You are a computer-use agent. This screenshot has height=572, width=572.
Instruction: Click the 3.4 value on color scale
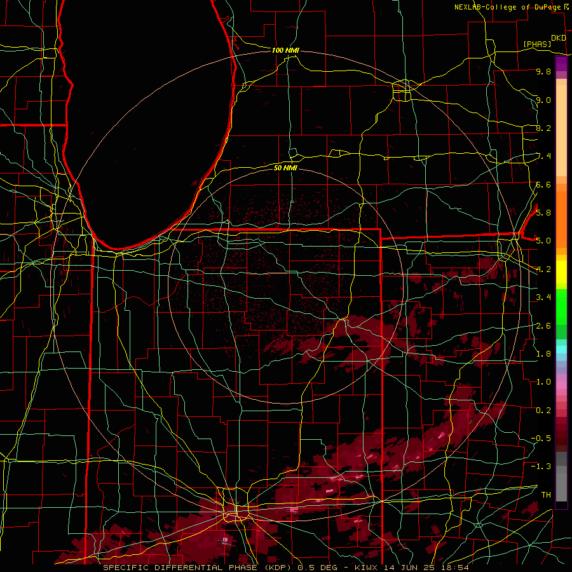(x=543, y=297)
